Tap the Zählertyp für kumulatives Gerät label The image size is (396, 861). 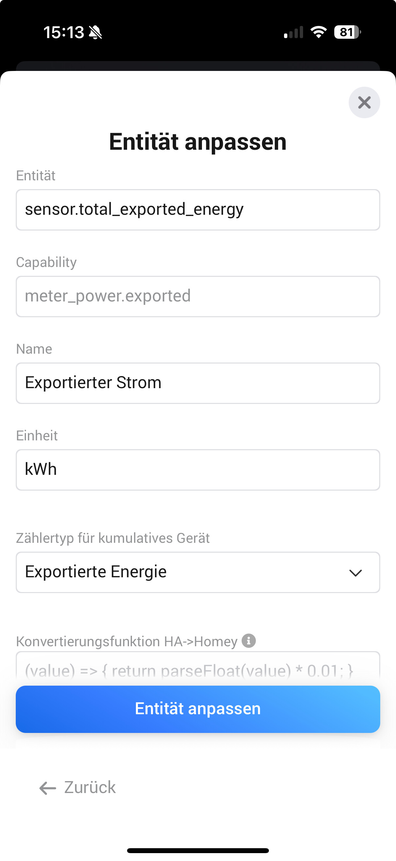(113, 538)
